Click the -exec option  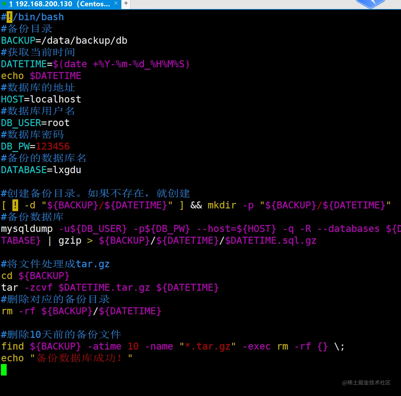click(256, 346)
